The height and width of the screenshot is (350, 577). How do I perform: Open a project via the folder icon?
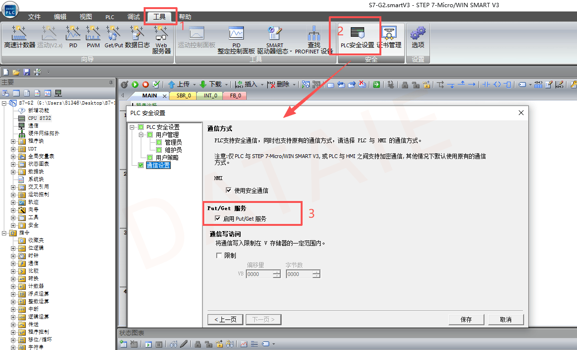(x=16, y=72)
